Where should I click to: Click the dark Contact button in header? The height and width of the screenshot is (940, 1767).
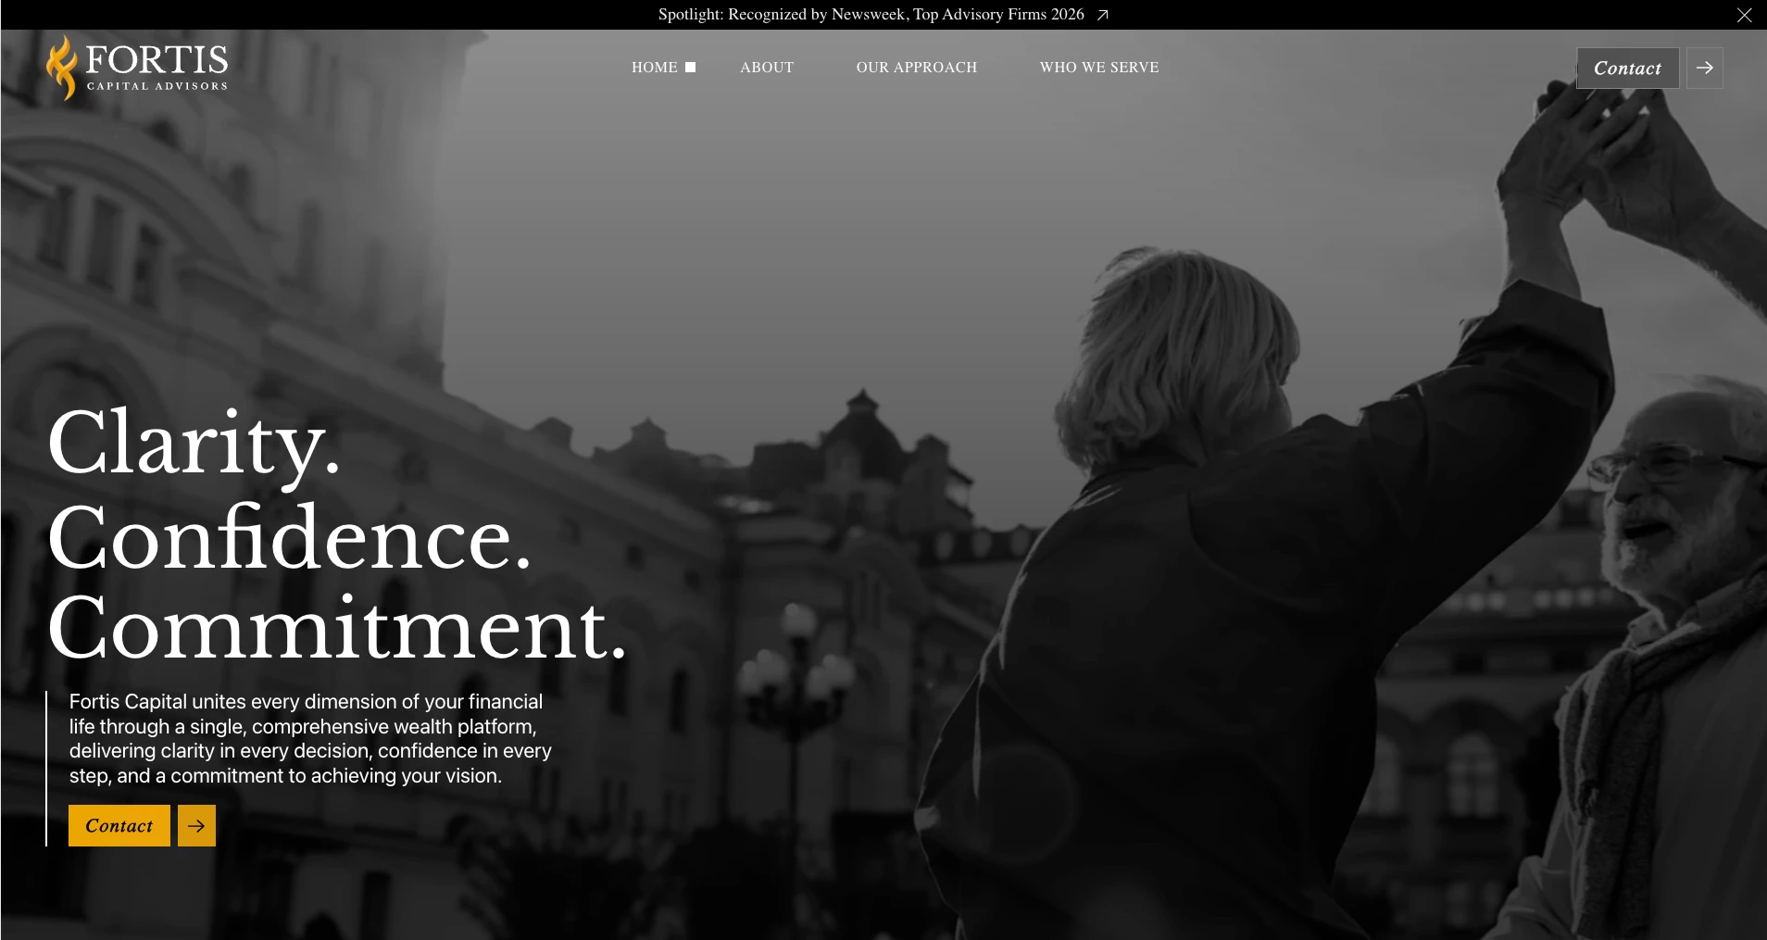[1627, 69]
